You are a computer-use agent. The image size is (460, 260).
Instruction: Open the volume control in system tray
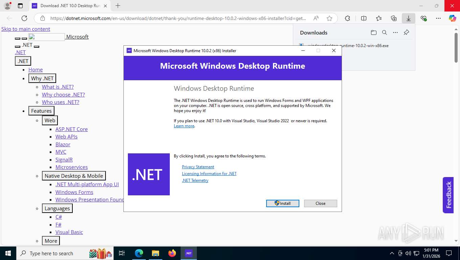pos(408,253)
